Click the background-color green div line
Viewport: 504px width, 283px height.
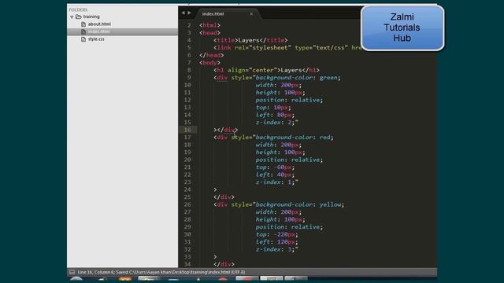point(277,78)
